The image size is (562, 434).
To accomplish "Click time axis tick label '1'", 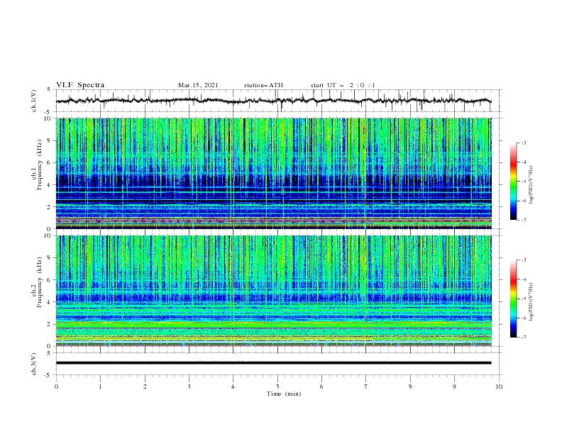I will pos(100,386).
